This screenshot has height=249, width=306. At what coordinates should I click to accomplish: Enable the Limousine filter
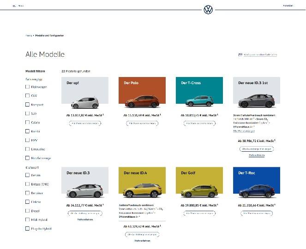28,149
